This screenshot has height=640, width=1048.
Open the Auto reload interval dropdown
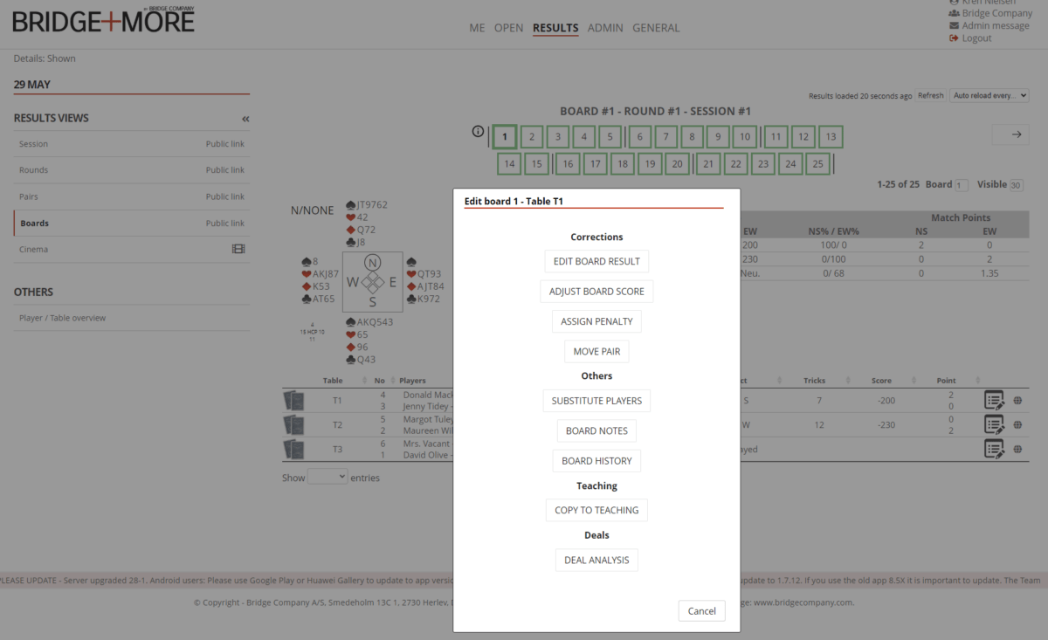coord(989,95)
